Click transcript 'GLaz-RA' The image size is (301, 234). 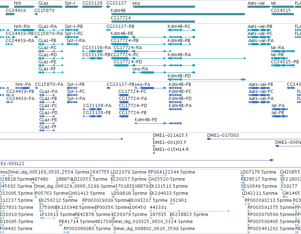(48, 27)
